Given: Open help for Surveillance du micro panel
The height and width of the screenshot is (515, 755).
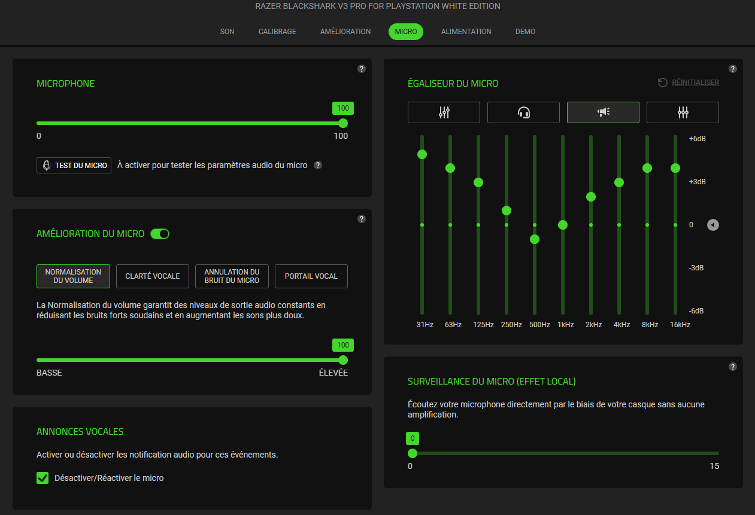Looking at the screenshot, I should [x=733, y=367].
